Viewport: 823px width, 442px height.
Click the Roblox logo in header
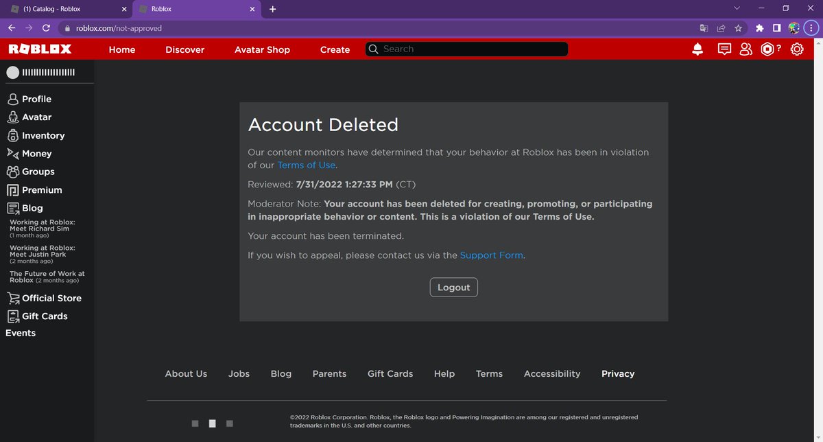[x=40, y=49]
